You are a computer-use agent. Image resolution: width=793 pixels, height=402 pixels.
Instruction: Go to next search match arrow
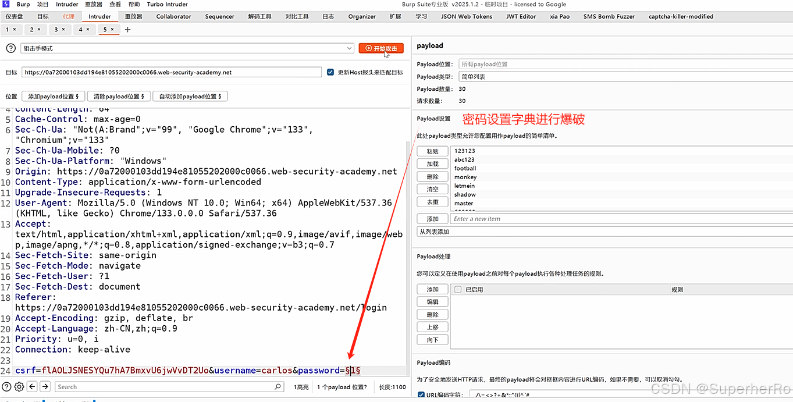(x=45, y=386)
